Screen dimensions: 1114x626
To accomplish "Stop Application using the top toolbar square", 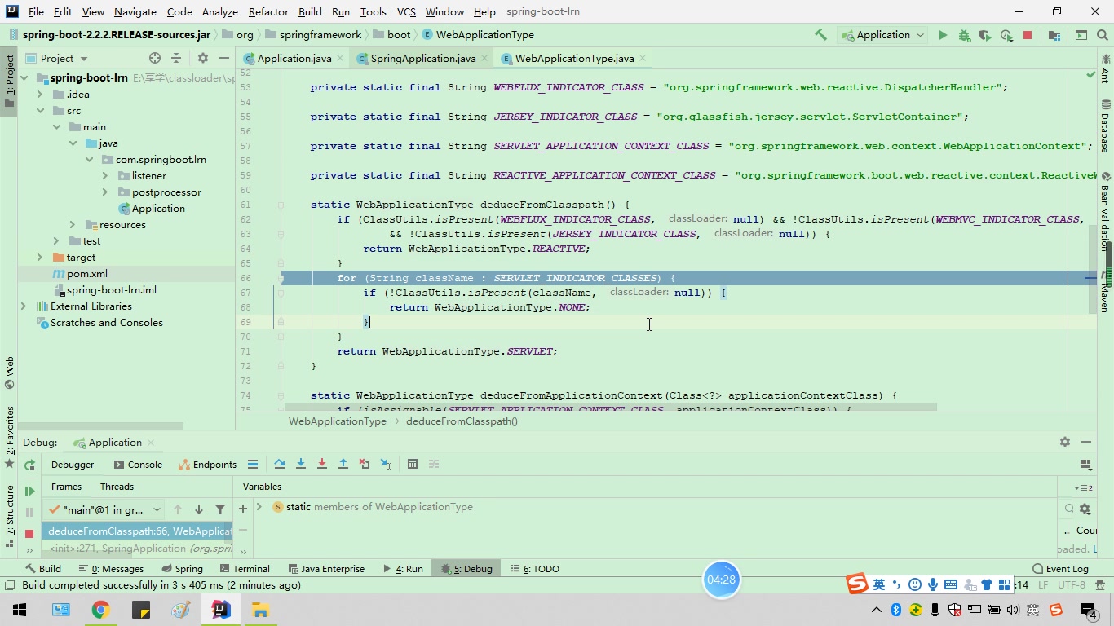I will pyautogui.click(x=1028, y=35).
